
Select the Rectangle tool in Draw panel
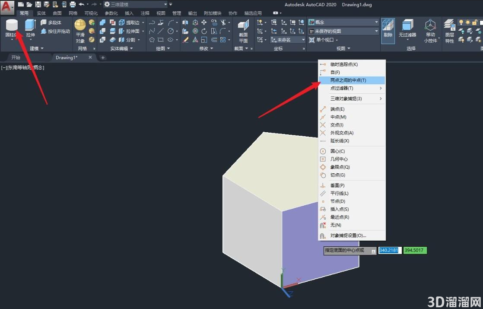[160, 40]
